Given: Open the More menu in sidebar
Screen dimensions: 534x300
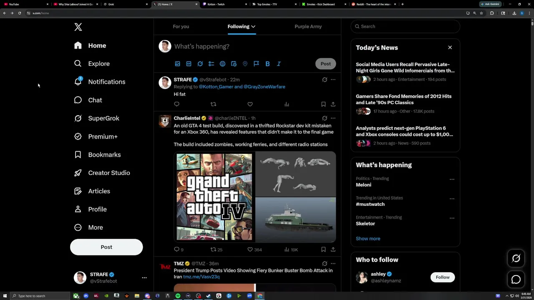Looking at the screenshot, I should tap(89, 227).
